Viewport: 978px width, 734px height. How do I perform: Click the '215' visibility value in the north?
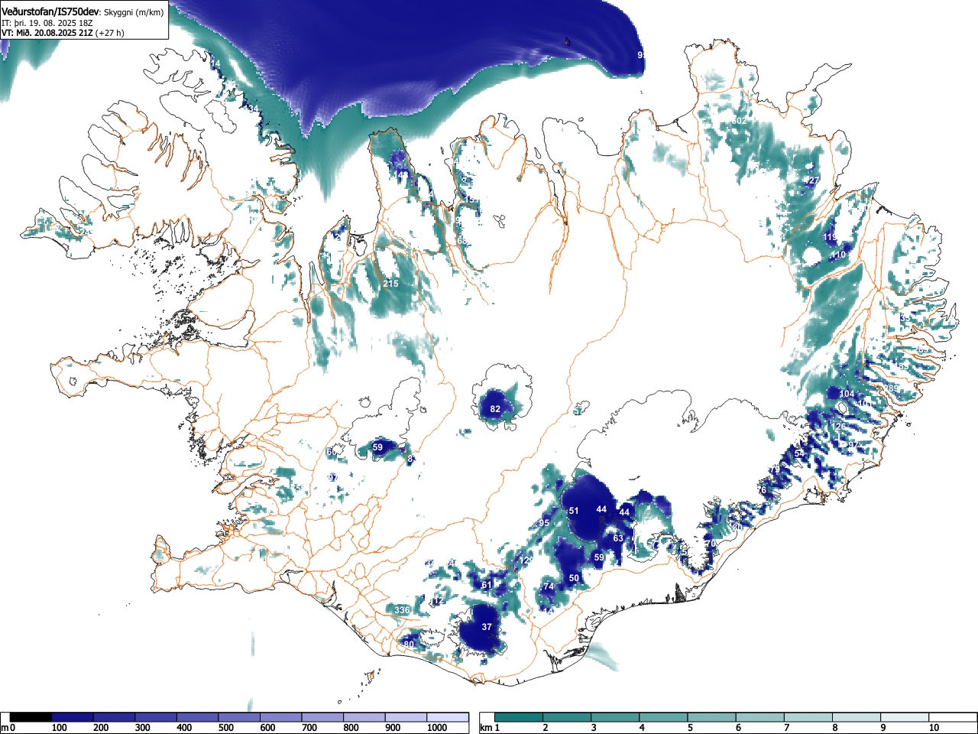coord(390,284)
